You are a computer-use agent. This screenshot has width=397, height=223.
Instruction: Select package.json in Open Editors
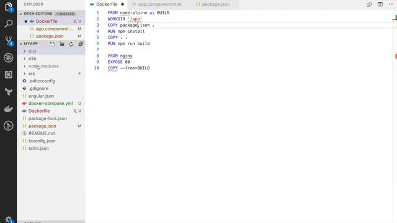click(x=51, y=36)
